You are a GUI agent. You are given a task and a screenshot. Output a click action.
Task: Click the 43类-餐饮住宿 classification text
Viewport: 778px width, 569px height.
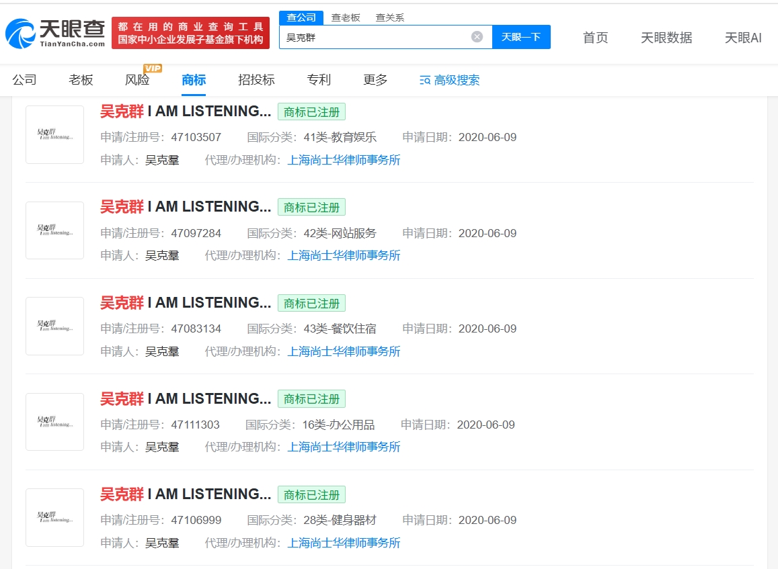[340, 329]
